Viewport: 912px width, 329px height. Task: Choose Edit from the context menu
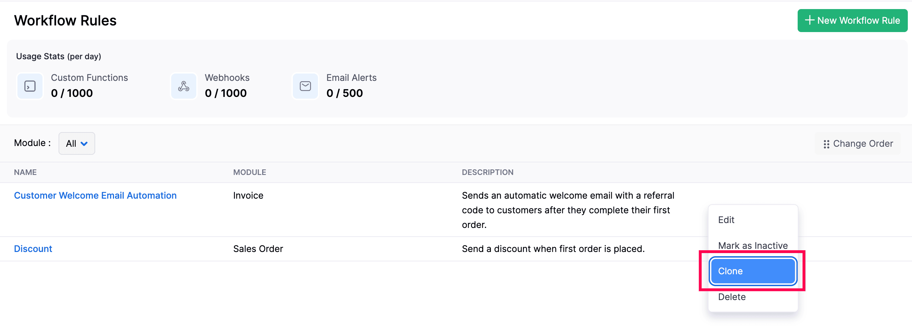(x=726, y=220)
